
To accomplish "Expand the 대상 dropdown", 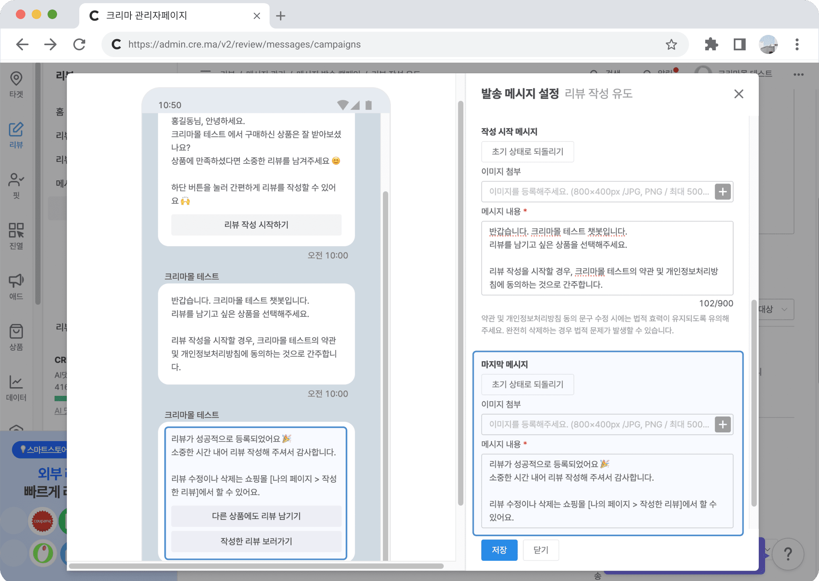I will point(775,309).
